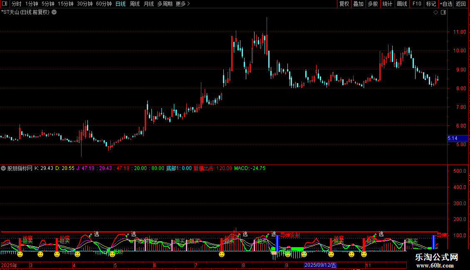The height and width of the screenshot is (270, 470).
Task: Add stock via +自选 button
Action: [446, 4]
